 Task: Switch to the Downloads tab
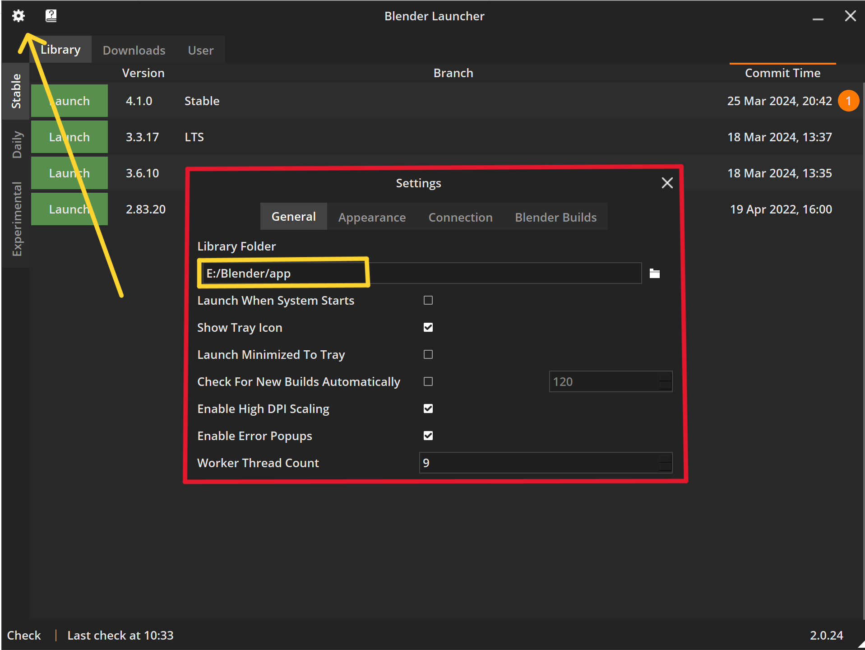[x=134, y=50]
